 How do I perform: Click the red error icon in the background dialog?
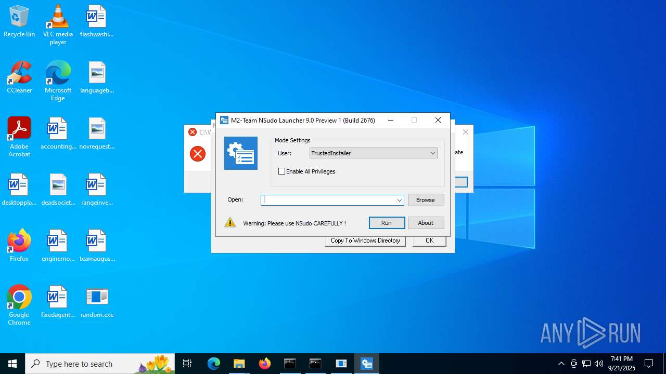pyautogui.click(x=198, y=154)
